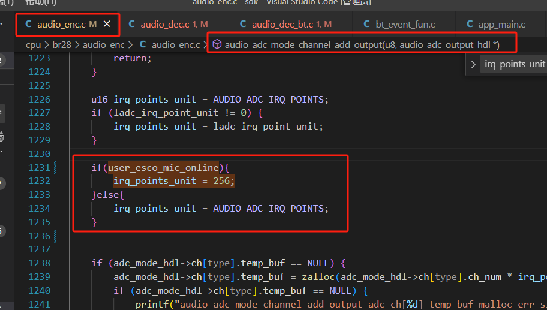The image size is (547, 310).
Task: Click the C file icon on the app_main.c tab
Action: click(x=470, y=24)
